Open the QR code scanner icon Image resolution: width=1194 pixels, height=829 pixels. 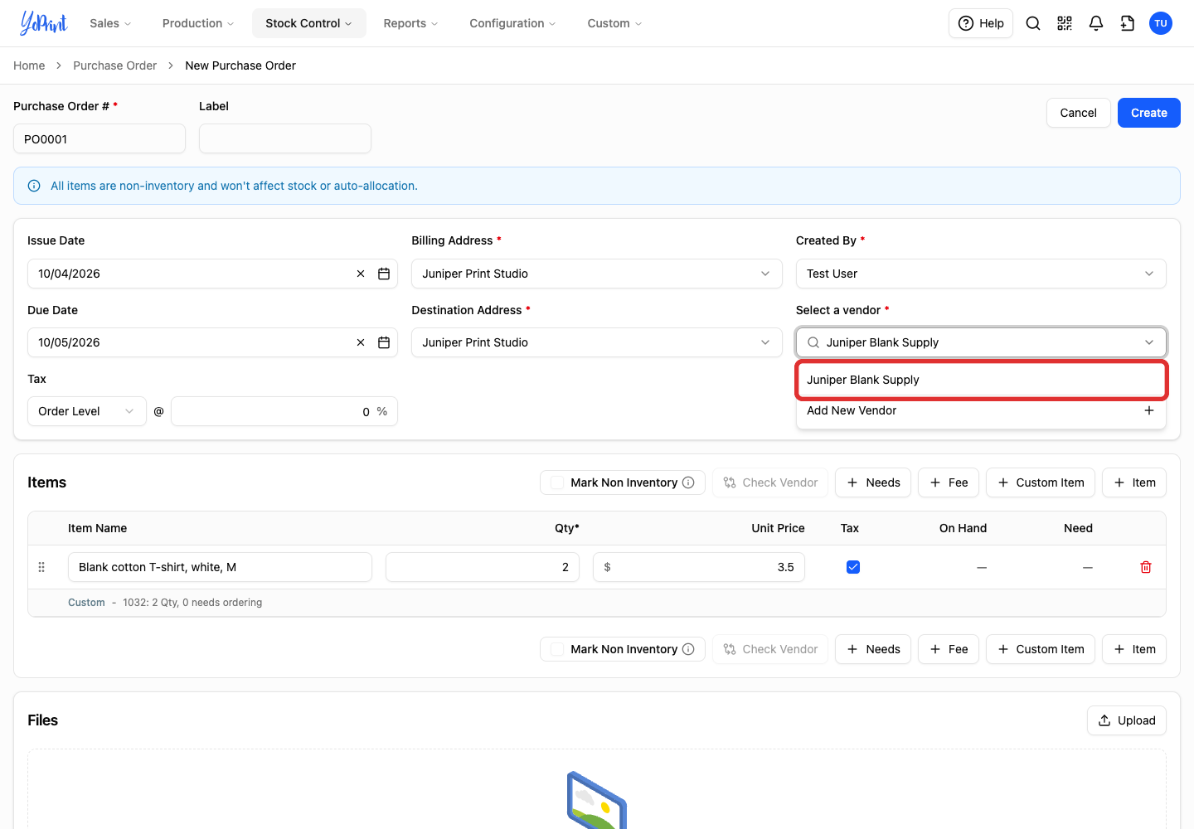point(1065,23)
